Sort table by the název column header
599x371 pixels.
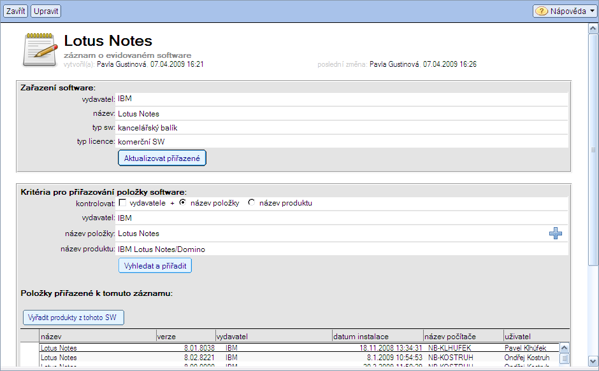click(x=98, y=336)
